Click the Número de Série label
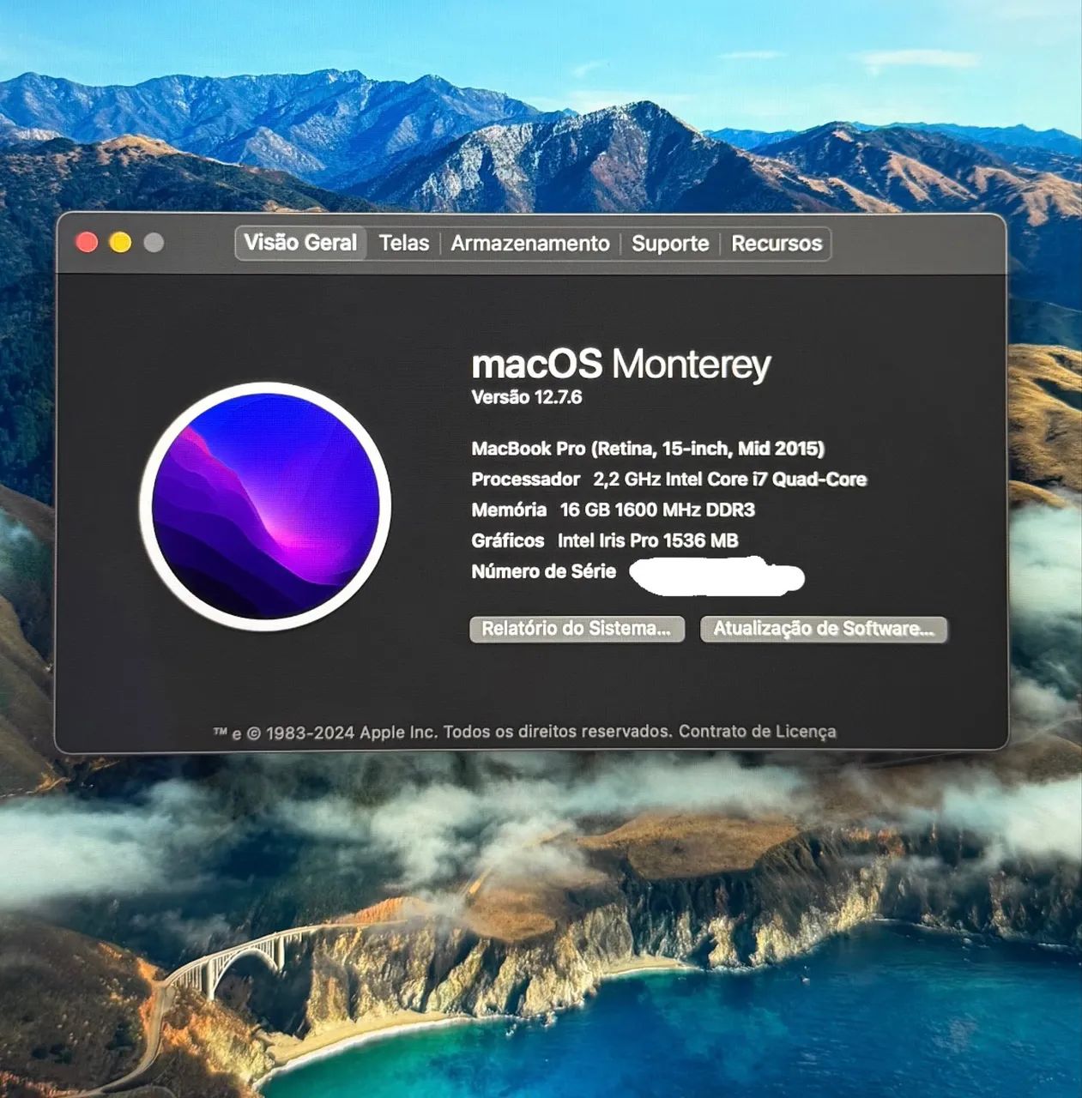Screen dimensions: 1082x1098 click(543, 571)
